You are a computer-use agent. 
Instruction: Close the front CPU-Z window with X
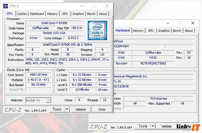[107, 6]
